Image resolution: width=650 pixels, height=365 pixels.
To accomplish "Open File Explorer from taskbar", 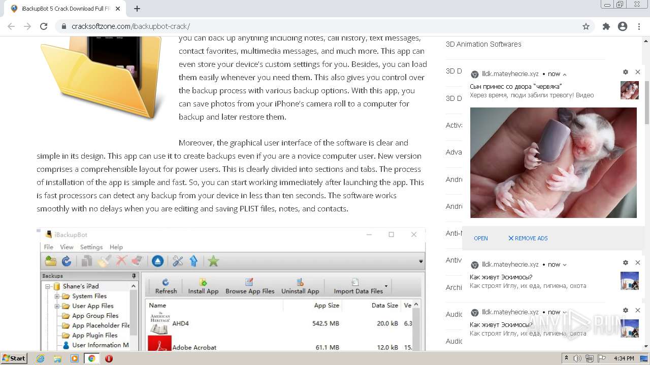I will pyautogui.click(x=57, y=358).
